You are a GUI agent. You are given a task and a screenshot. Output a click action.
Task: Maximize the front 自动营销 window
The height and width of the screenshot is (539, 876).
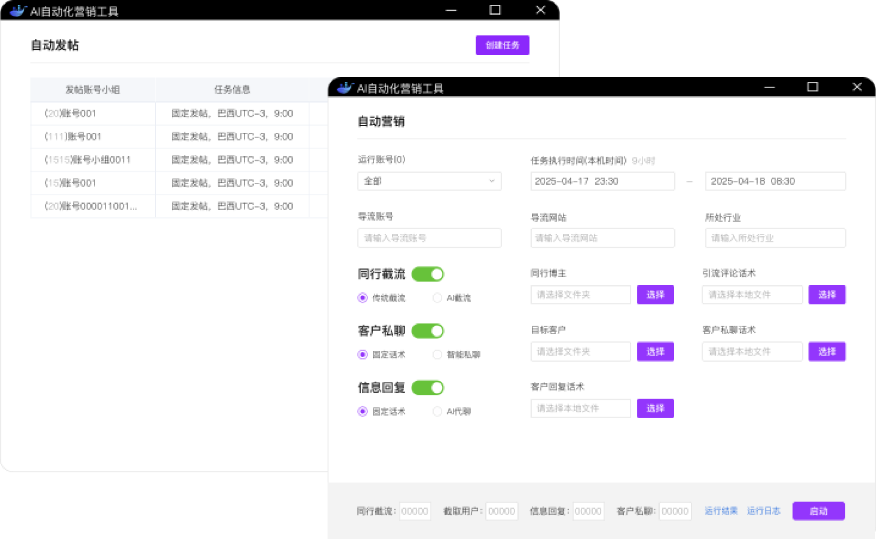tap(812, 87)
